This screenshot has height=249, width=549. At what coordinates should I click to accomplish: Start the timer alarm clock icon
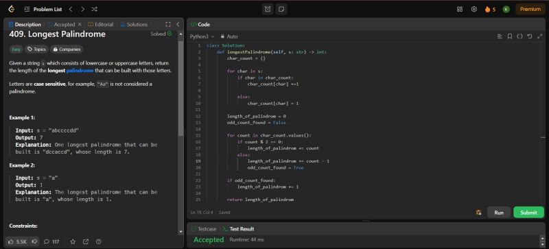(268, 10)
